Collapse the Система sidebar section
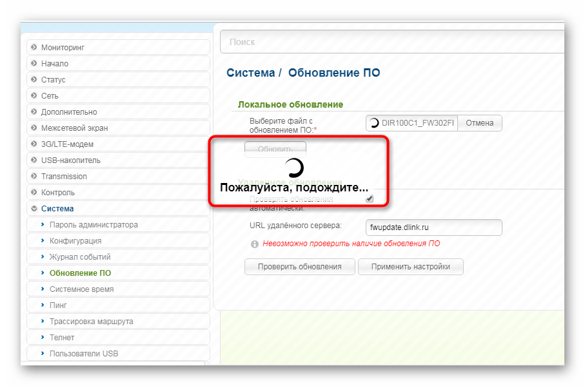585x386 pixels. (x=57, y=209)
